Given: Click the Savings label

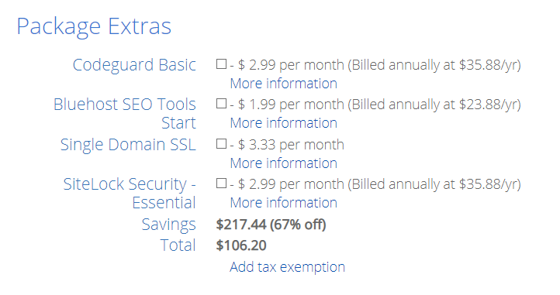Looking at the screenshot, I should (x=169, y=225).
